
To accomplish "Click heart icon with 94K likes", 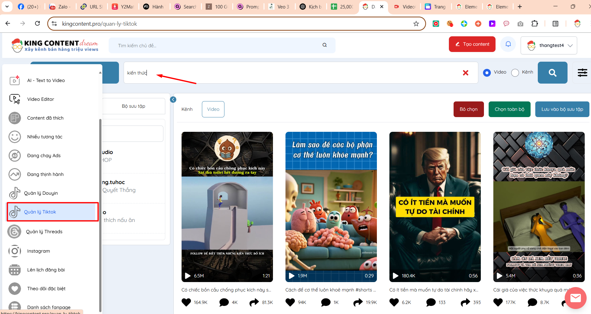I will 290,302.
